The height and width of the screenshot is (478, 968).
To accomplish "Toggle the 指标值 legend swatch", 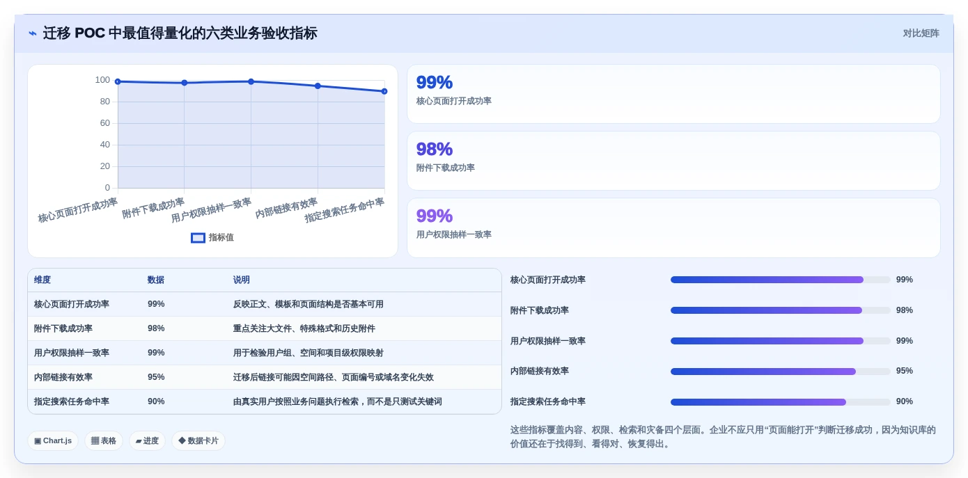I will tap(198, 238).
